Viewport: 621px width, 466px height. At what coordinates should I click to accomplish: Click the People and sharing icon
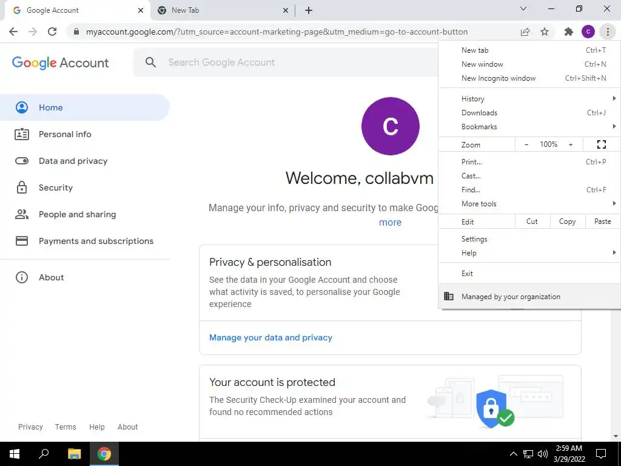22,214
